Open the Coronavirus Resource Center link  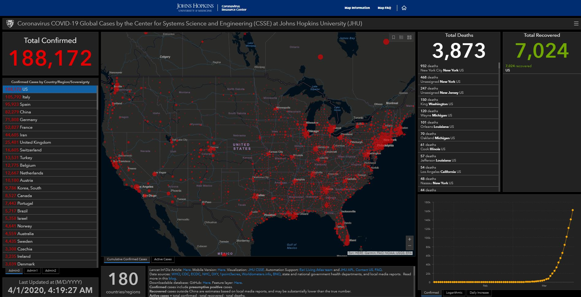pos(234,8)
